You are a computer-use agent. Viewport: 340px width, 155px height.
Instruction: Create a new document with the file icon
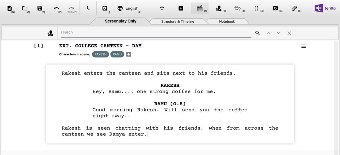(10, 8)
